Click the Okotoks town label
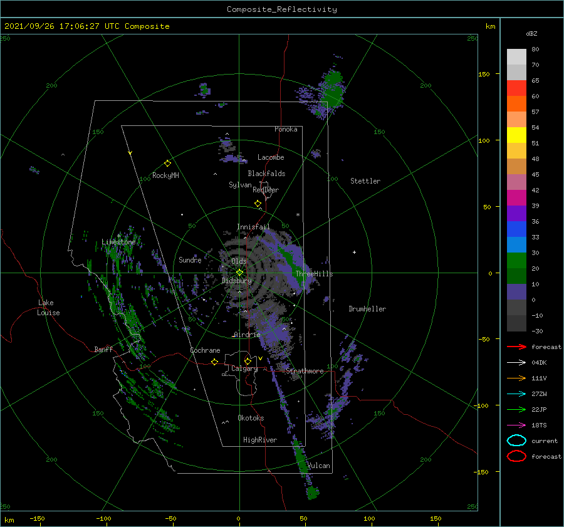This screenshot has height=527, width=564. [x=251, y=418]
